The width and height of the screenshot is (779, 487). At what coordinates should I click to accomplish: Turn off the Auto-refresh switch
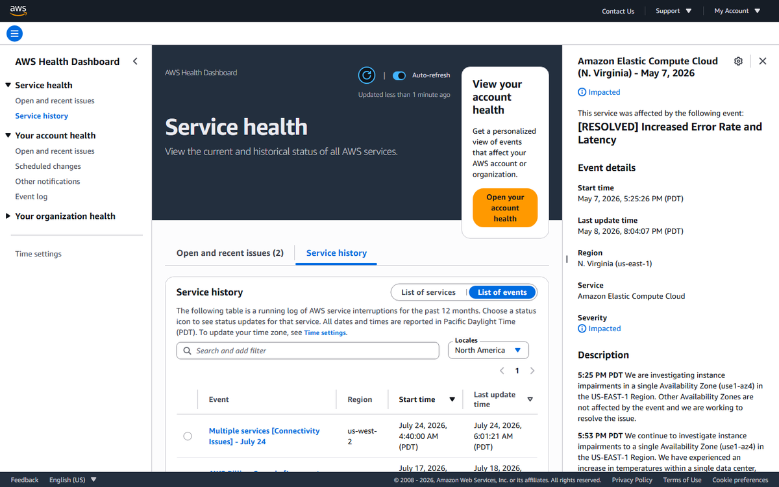pyautogui.click(x=399, y=75)
